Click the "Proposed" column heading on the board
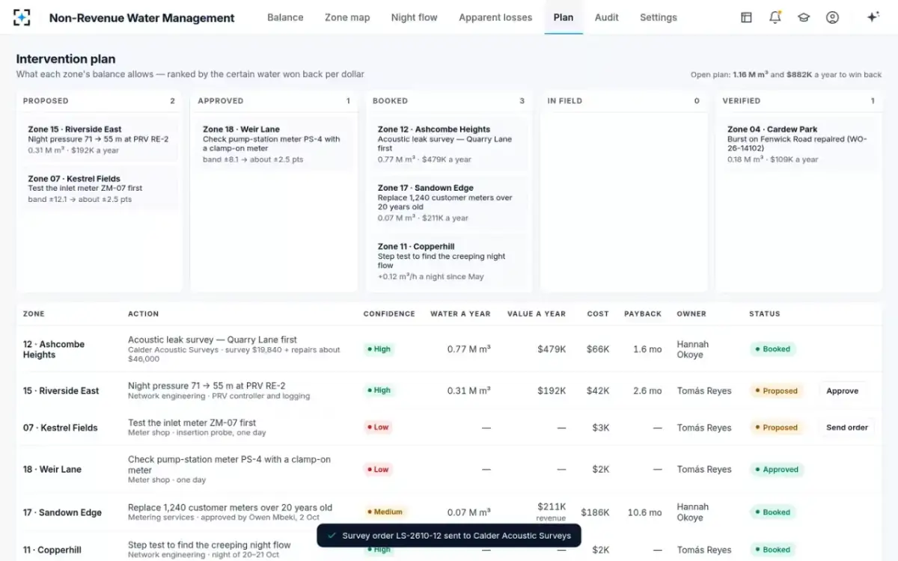 point(46,101)
